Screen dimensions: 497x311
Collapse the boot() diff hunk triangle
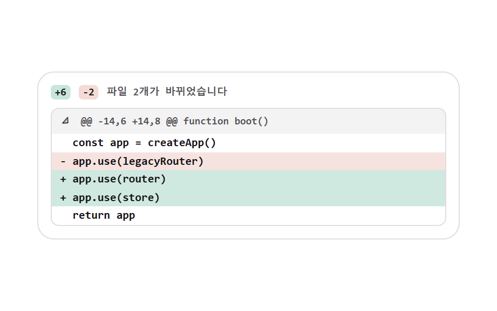[x=65, y=121]
